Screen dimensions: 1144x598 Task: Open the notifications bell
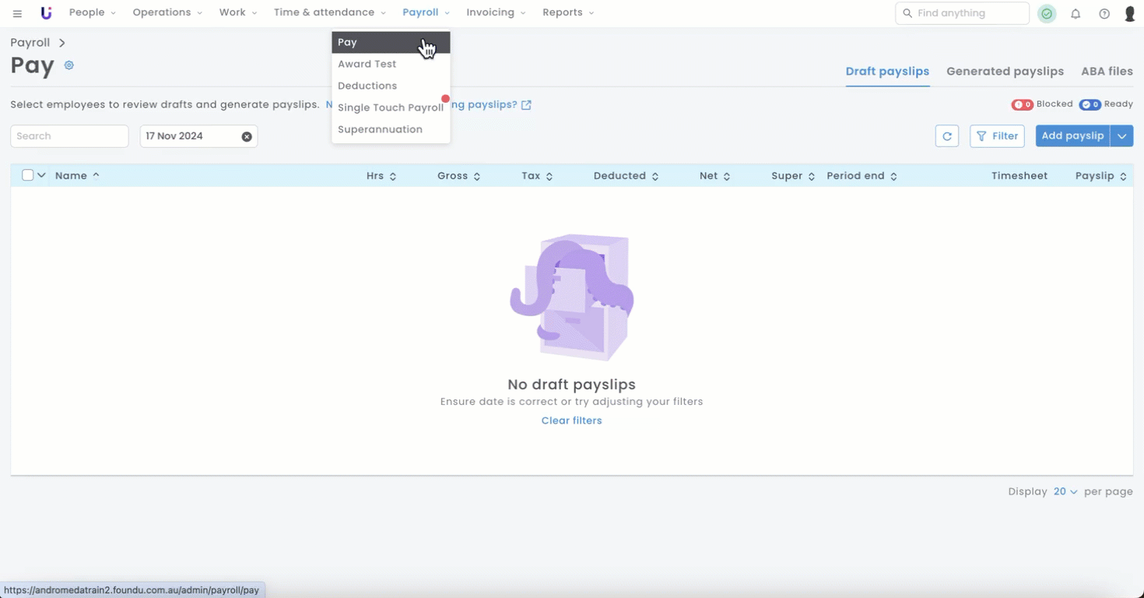tap(1076, 13)
